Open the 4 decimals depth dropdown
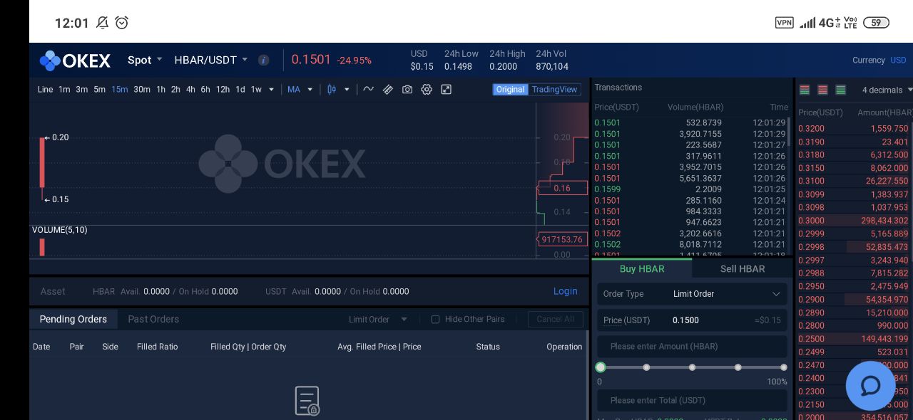The height and width of the screenshot is (420, 913). click(x=887, y=90)
